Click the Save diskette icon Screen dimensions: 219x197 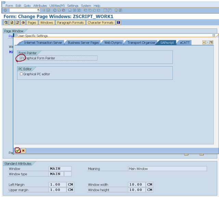click(x=48, y=10)
